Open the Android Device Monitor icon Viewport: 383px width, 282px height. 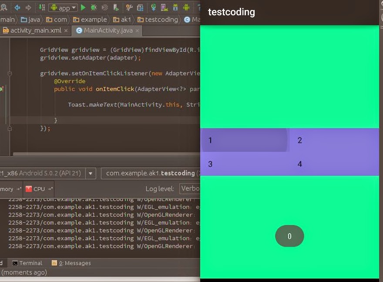[186, 7]
